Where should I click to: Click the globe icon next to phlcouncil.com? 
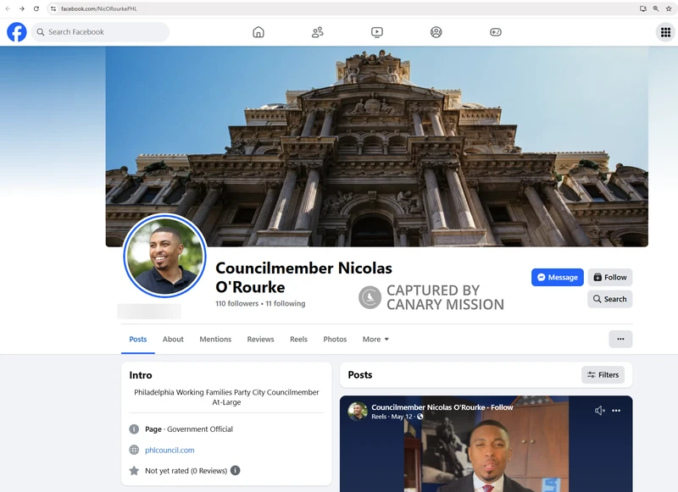coord(134,450)
